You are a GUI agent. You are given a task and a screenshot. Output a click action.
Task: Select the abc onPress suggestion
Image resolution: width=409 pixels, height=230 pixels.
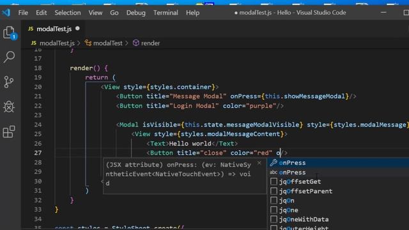click(x=338, y=172)
